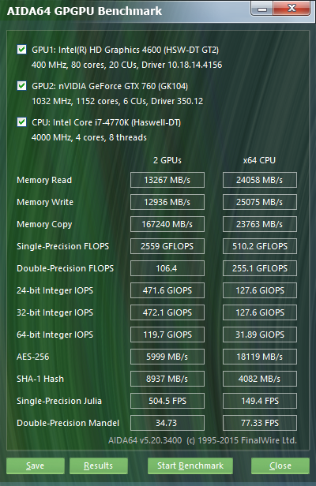Close window using the red X icon
316x486 pixels.
click(x=292, y=9)
